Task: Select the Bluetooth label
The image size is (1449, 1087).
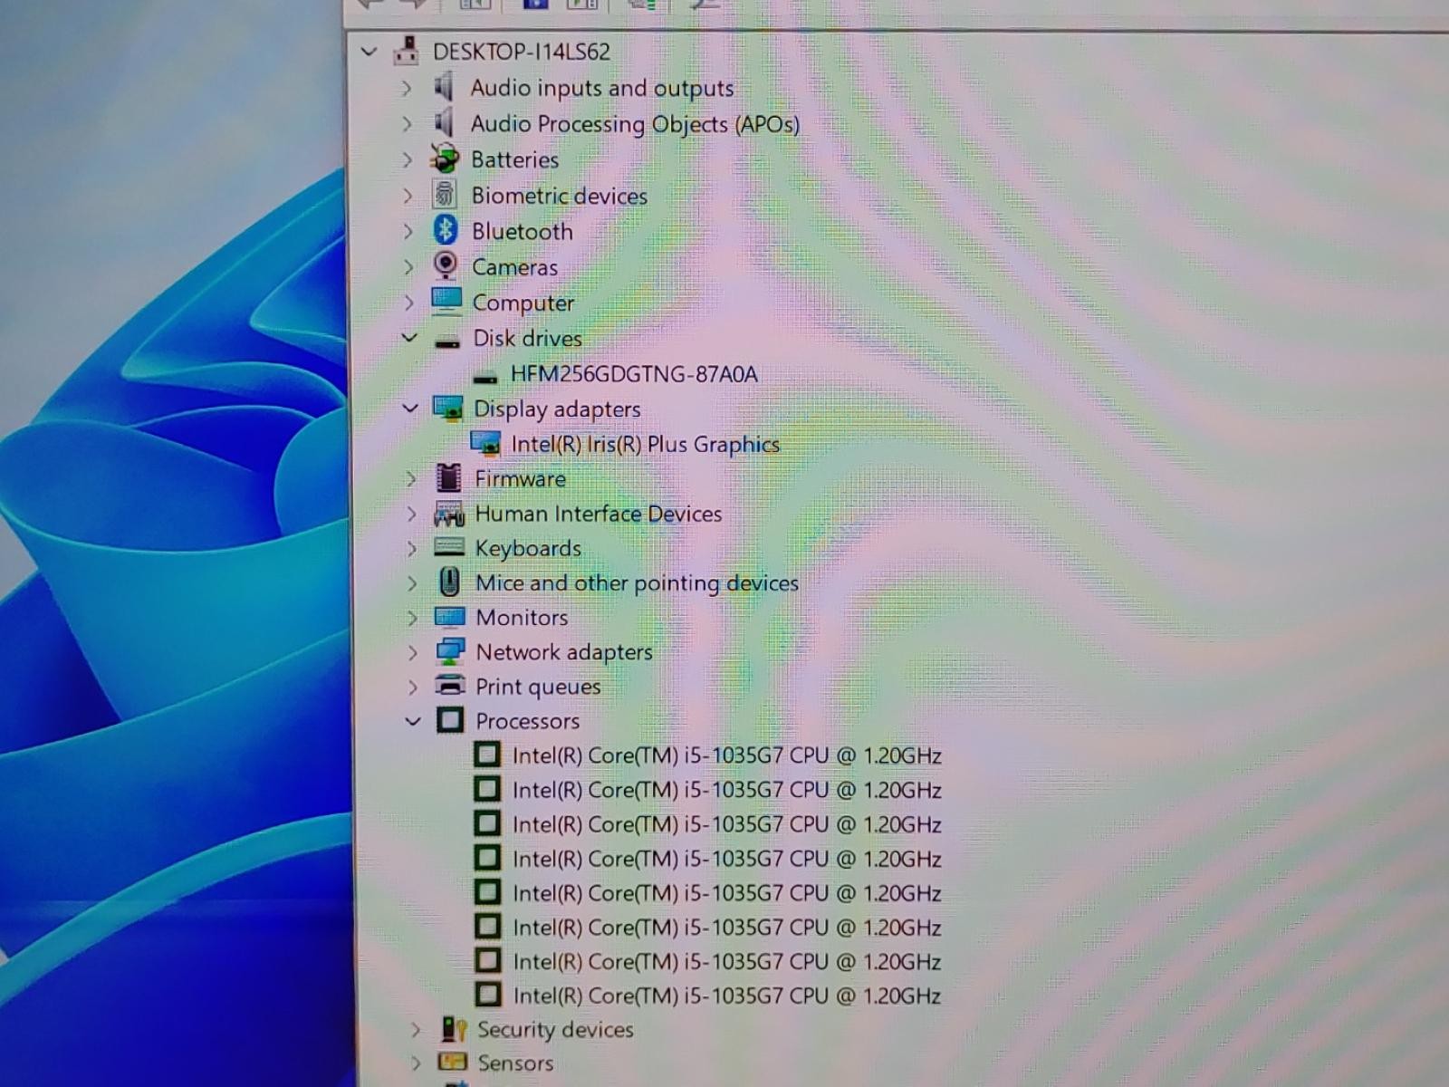Action: coord(523,231)
